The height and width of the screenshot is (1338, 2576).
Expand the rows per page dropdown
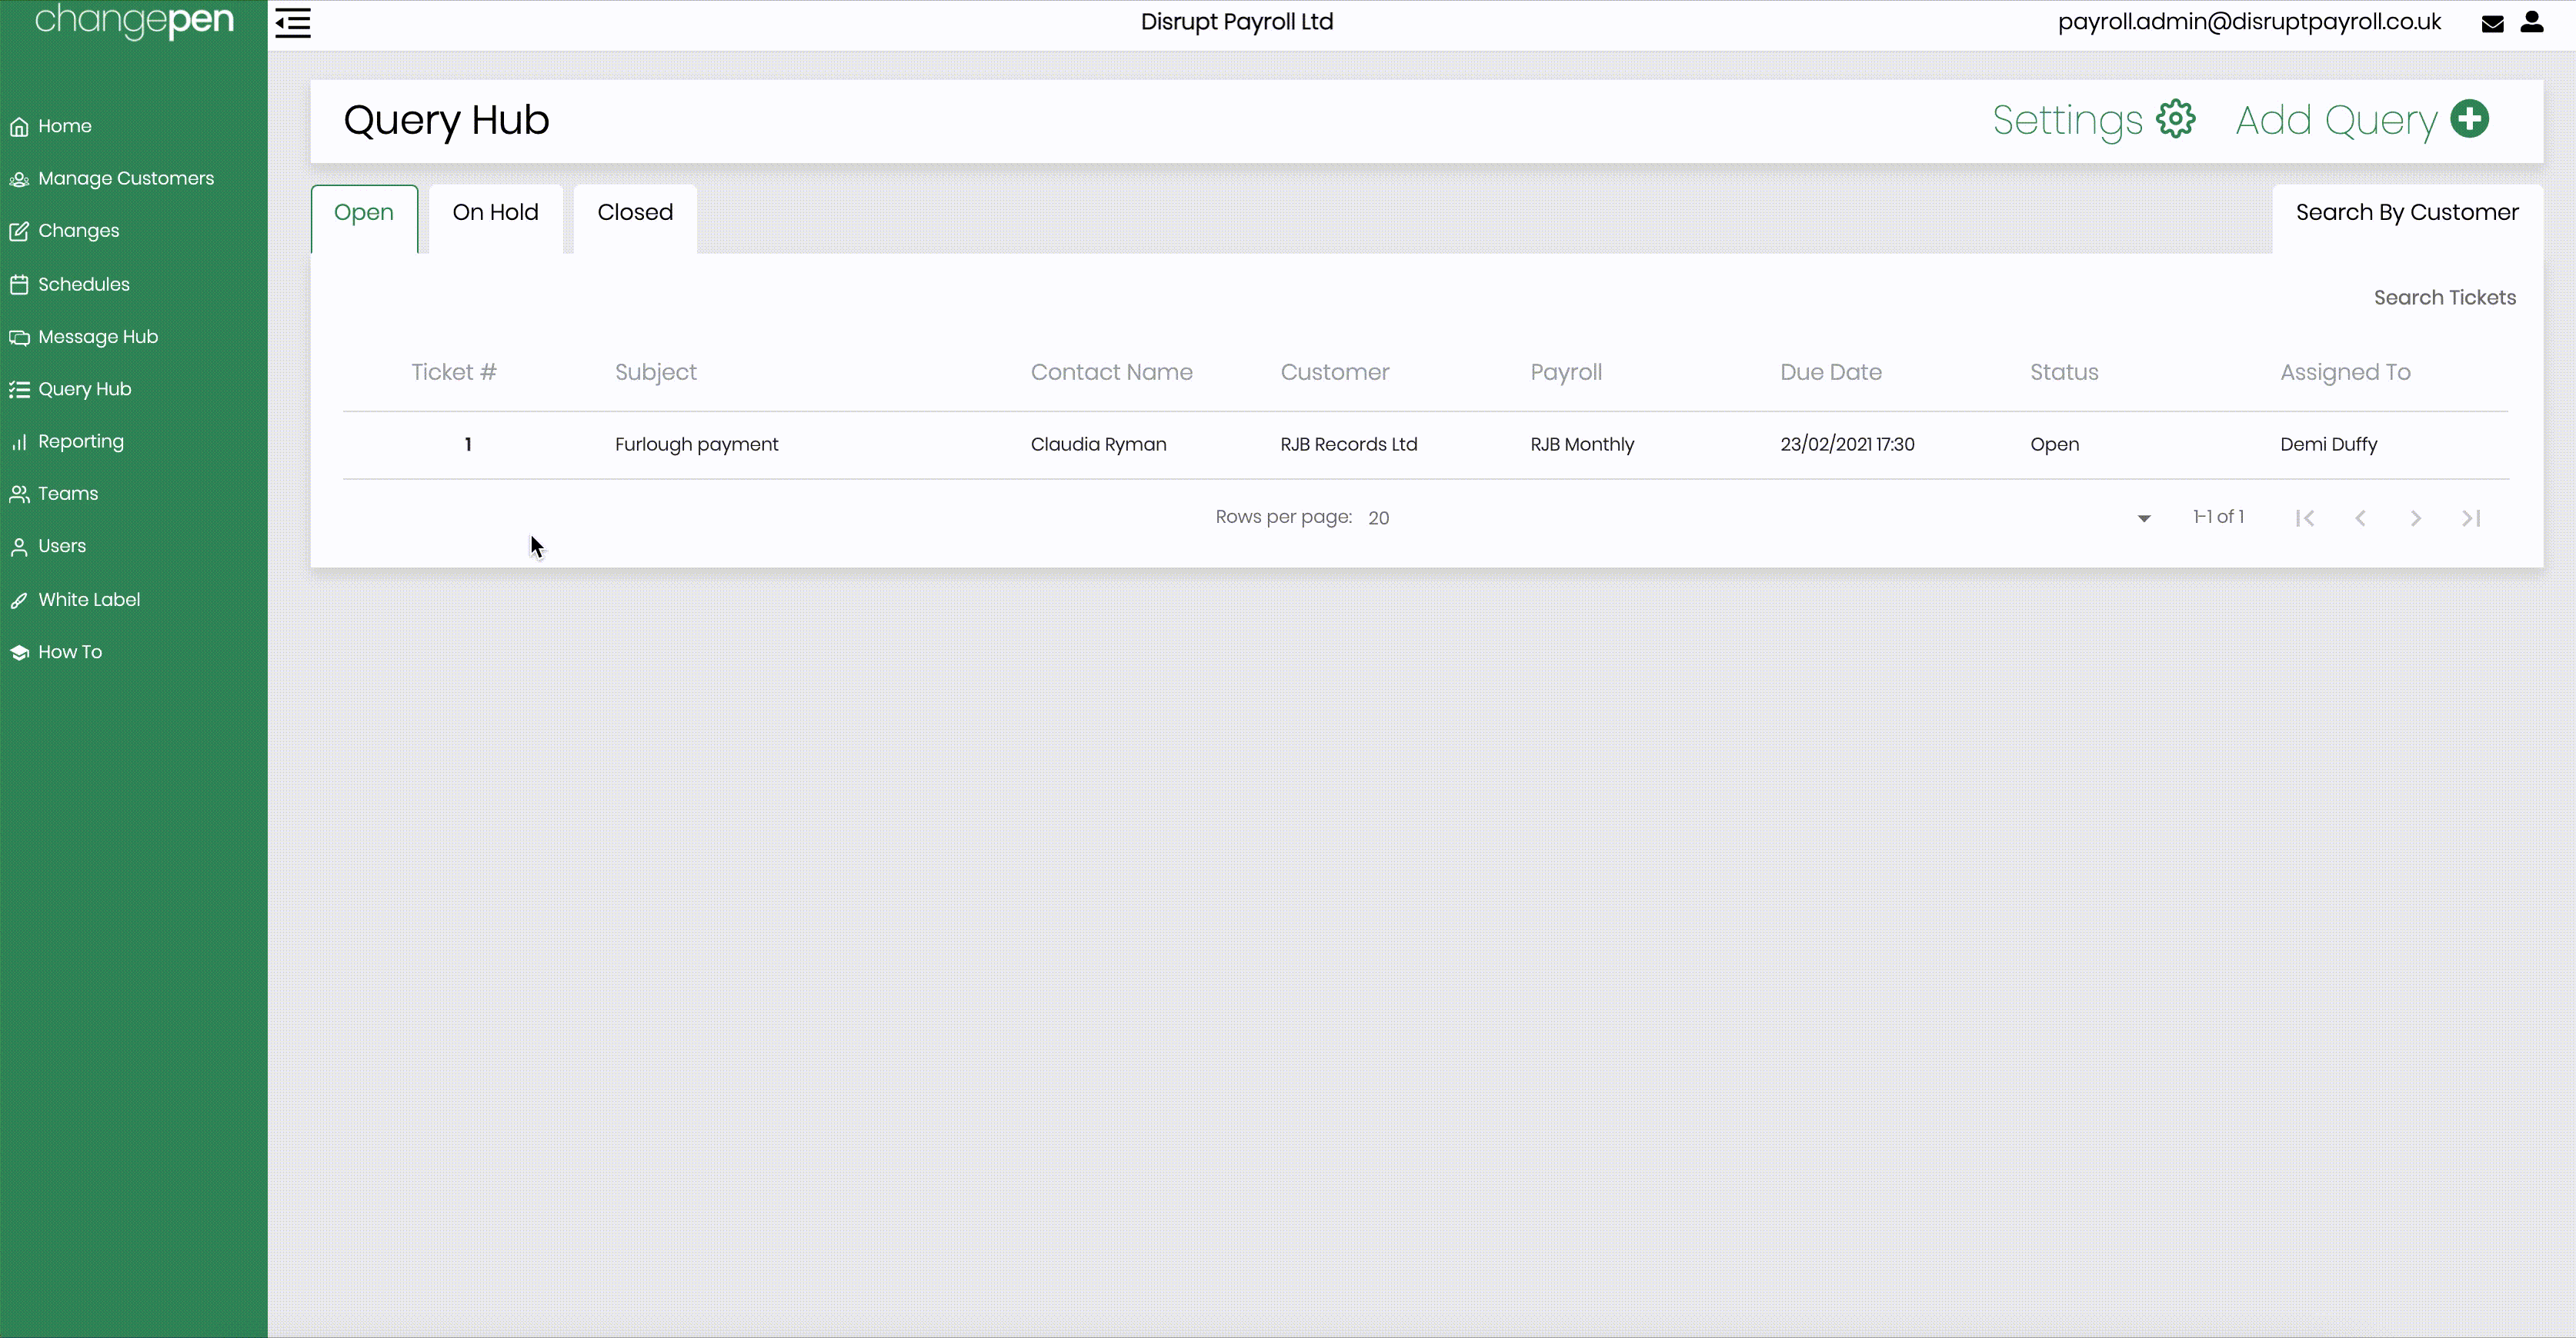(2143, 518)
